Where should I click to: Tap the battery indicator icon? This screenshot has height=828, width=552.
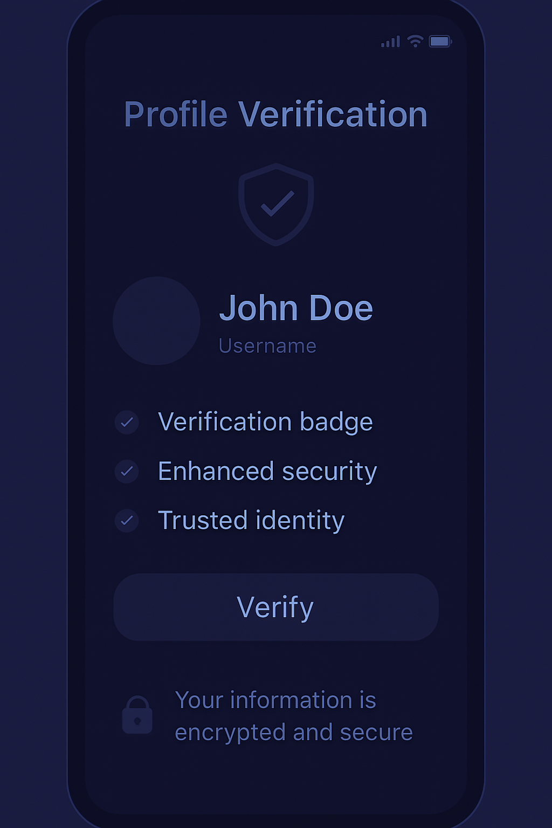click(440, 42)
